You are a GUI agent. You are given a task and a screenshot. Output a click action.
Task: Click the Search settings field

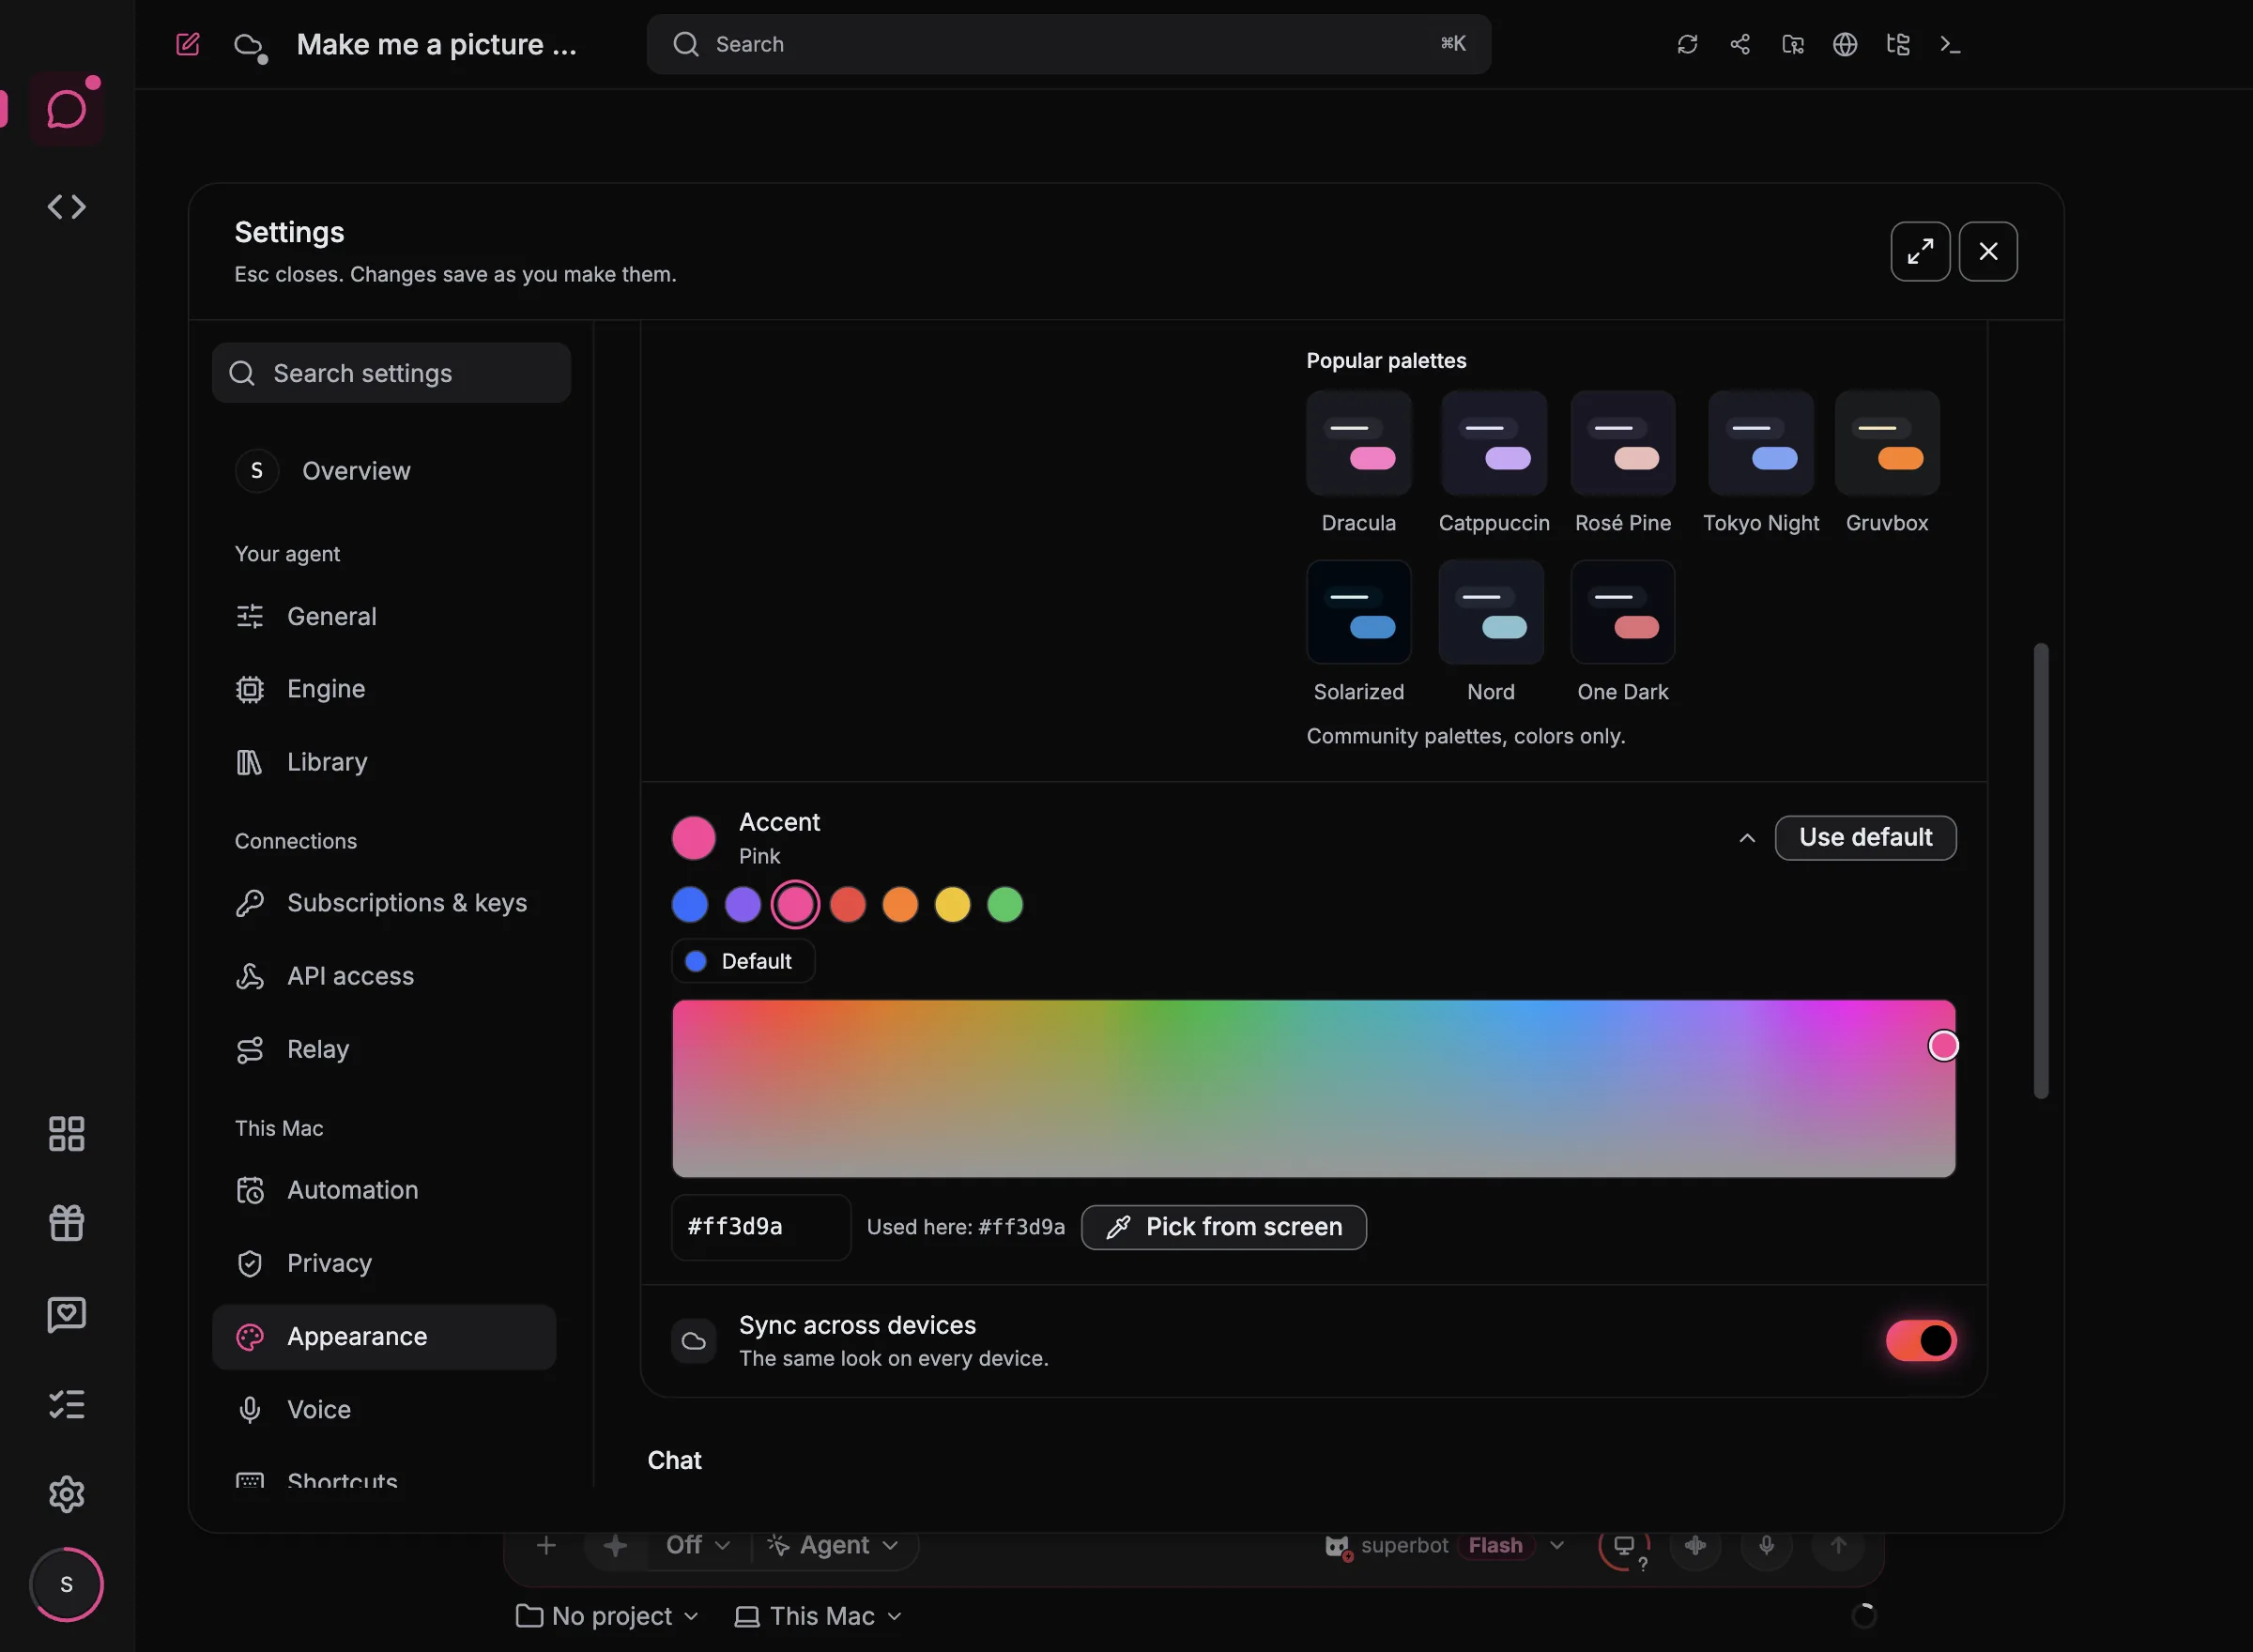tap(391, 373)
